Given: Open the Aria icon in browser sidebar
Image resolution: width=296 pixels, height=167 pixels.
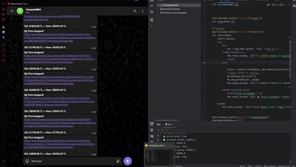Looking at the screenshot, I should point(3,27).
